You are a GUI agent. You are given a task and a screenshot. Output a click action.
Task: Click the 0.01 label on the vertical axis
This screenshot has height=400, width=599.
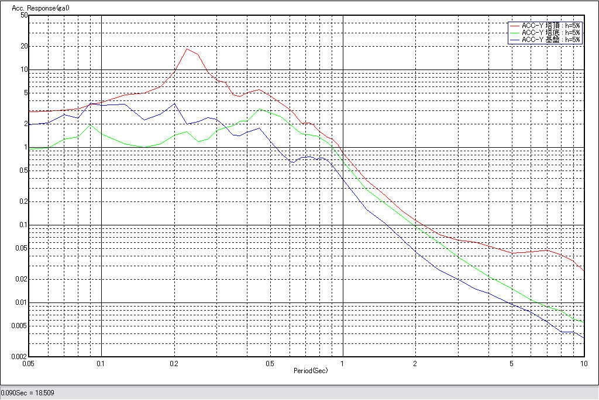point(22,302)
